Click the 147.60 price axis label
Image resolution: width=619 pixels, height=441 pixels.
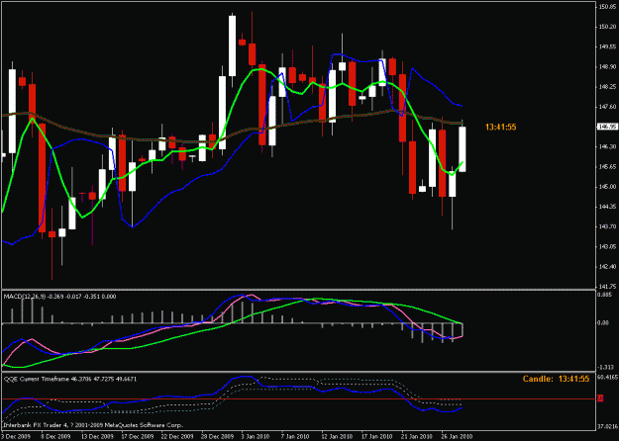(x=607, y=107)
